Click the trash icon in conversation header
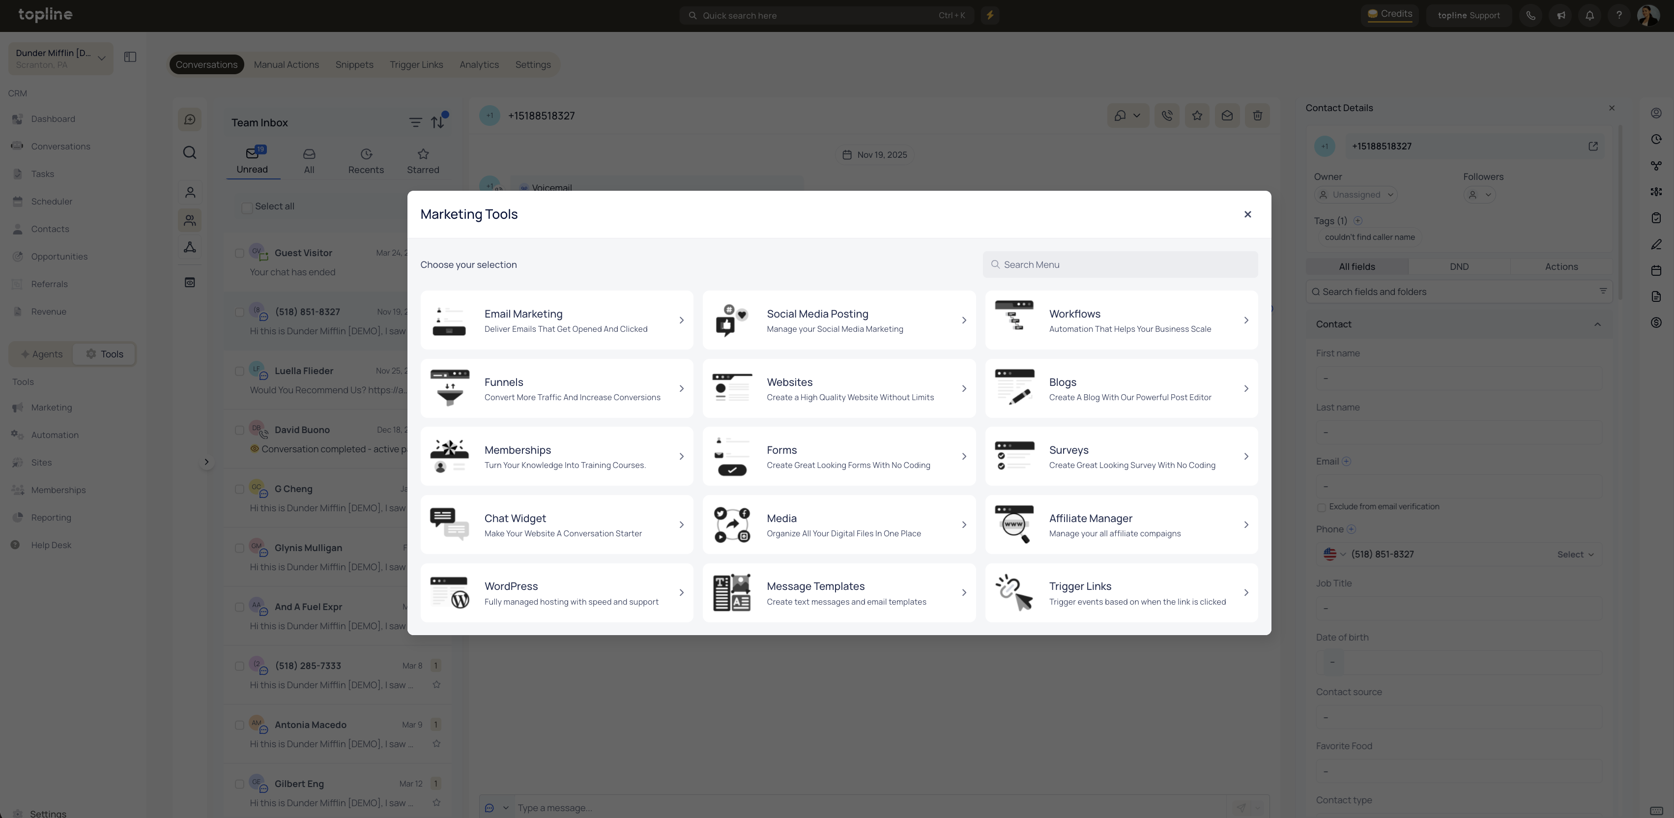The width and height of the screenshot is (1674, 818). [x=1257, y=116]
